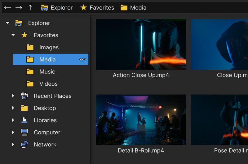Collapse the Explorer root node
The width and height of the screenshot is (248, 164).
tap(7, 23)
